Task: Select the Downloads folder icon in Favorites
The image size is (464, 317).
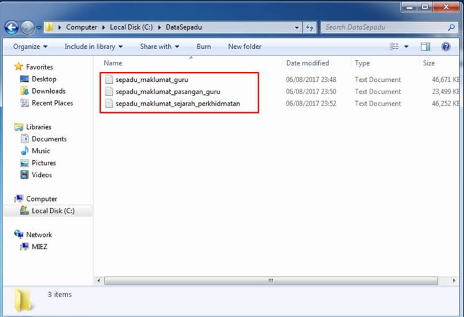Action: point(25,91)
